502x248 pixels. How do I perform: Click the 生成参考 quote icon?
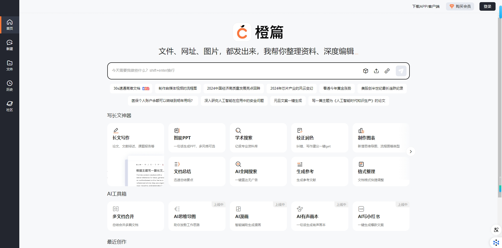click(300, 164)
